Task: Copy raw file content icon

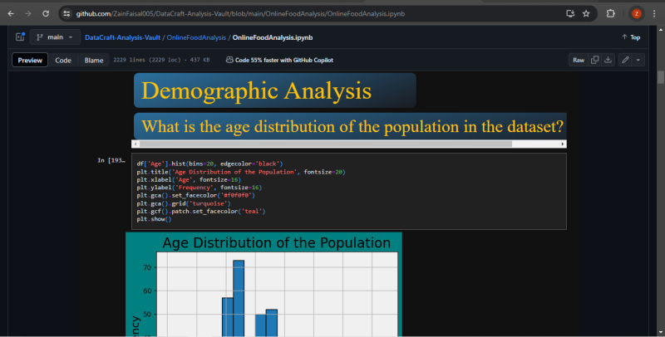Action: click(595, 60)
